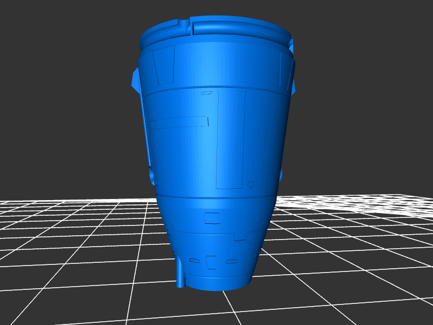Screen dimensions: 433x325
Task: Click the stepped notch in the lower seam
Action: click(x=239, y=237)
